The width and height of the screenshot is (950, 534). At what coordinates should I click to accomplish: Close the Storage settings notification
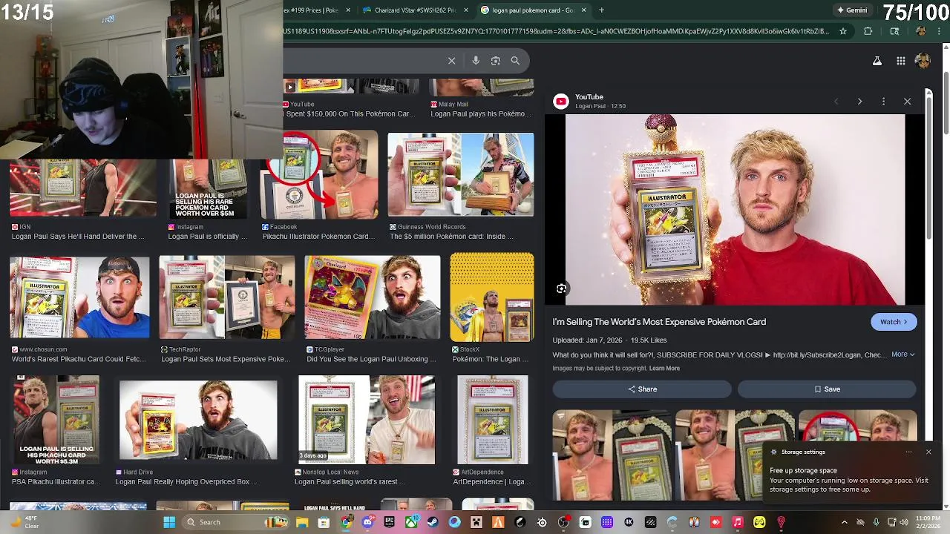(928, 452)
